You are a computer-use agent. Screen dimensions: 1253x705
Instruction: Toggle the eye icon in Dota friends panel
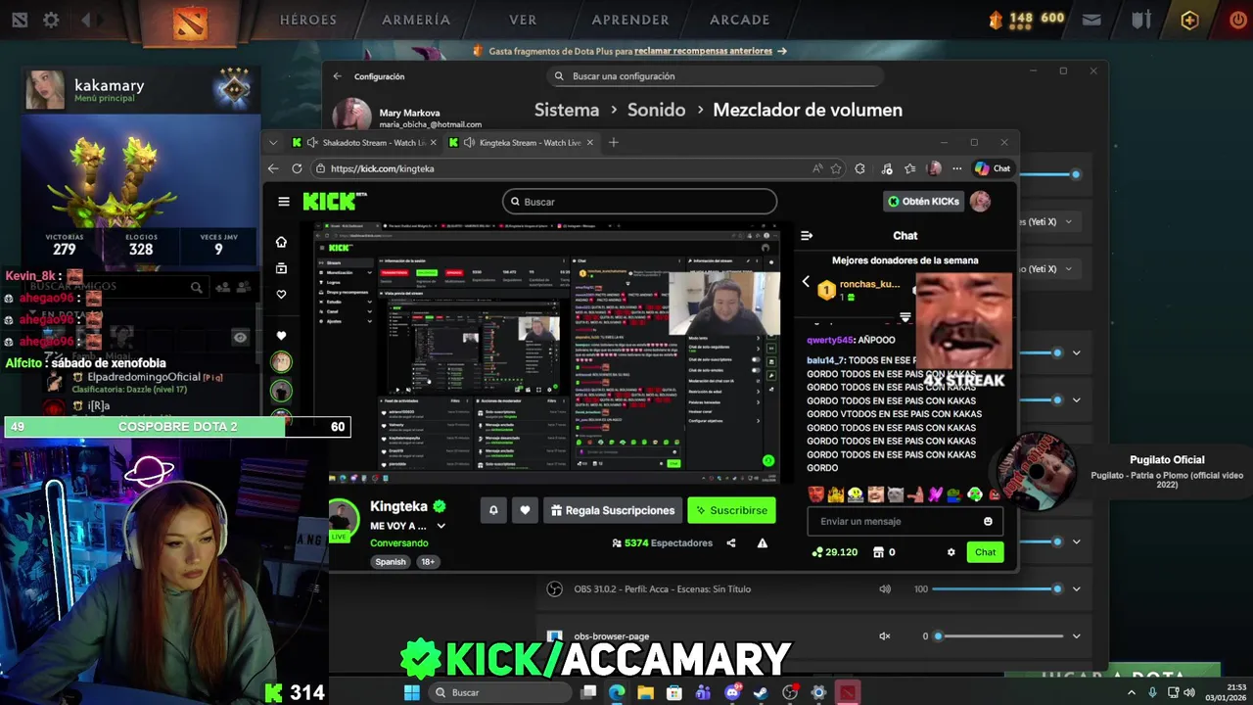tap(241, 338)
